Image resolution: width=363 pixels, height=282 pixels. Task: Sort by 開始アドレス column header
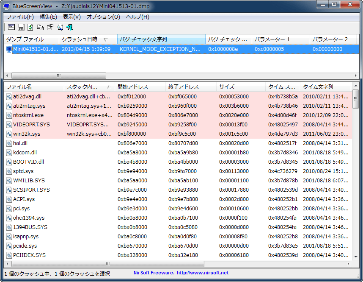coord(140,87)
